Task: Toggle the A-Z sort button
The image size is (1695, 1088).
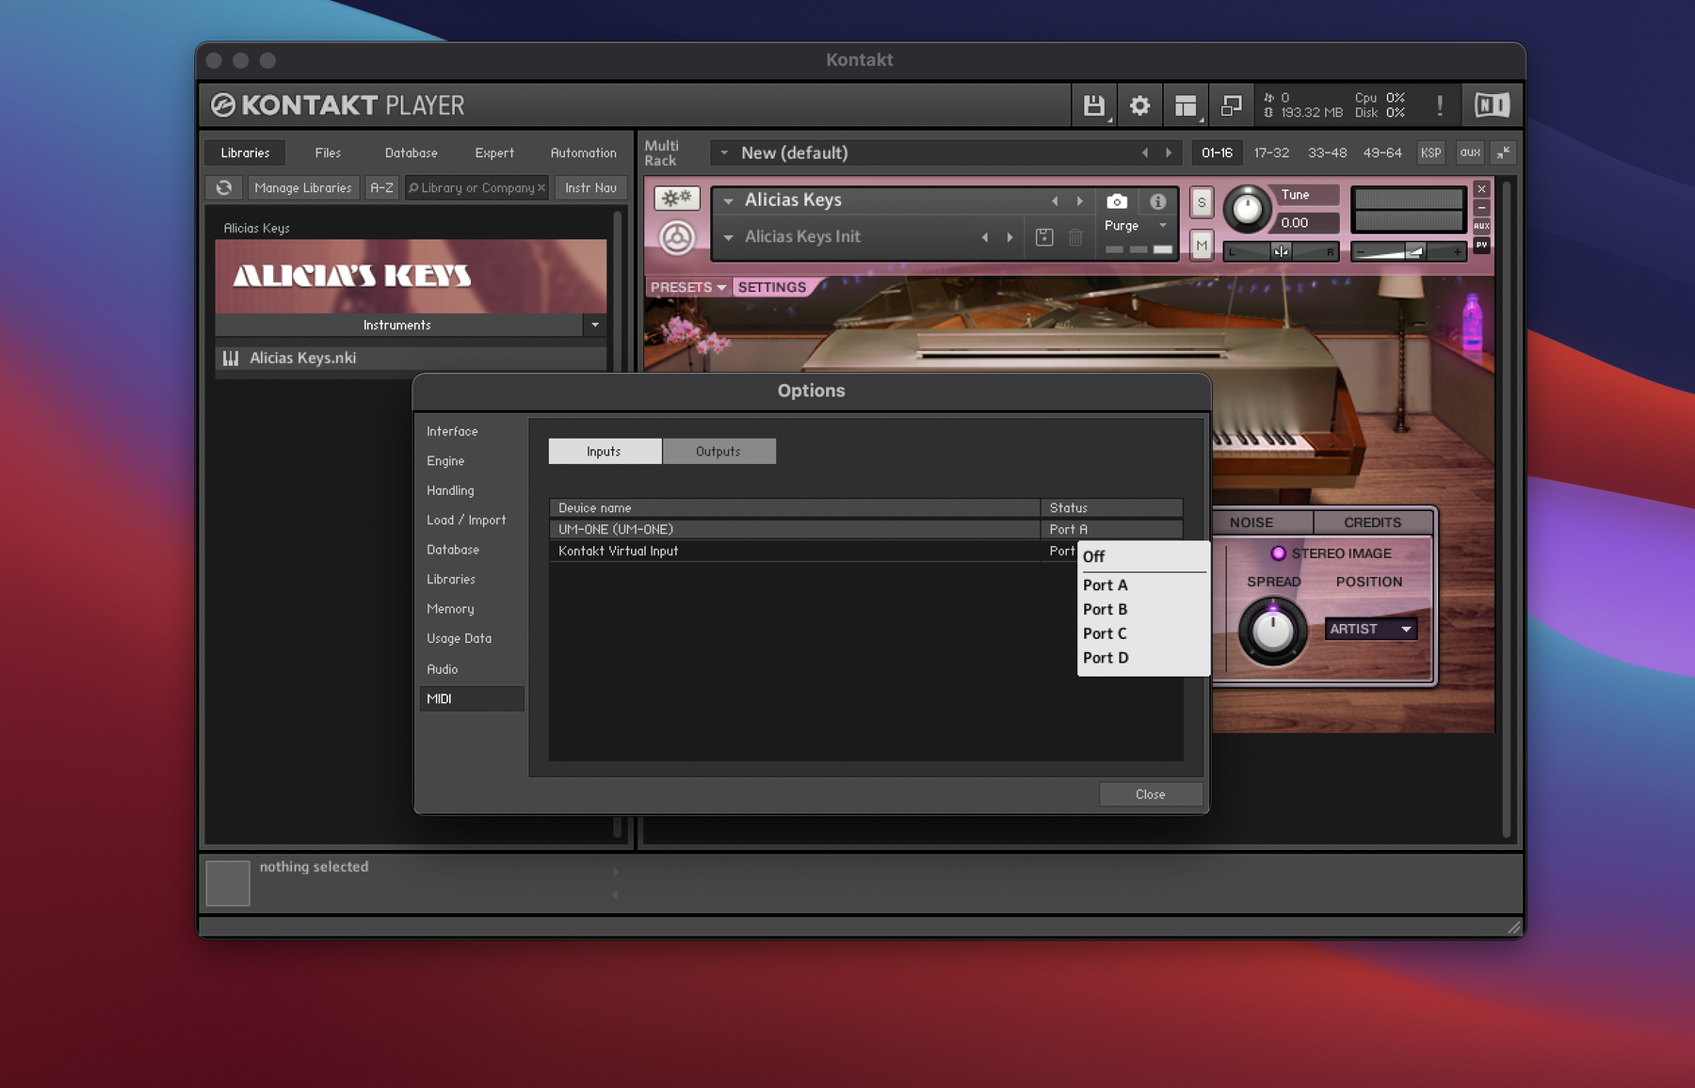Action: [x=381, y=187]
